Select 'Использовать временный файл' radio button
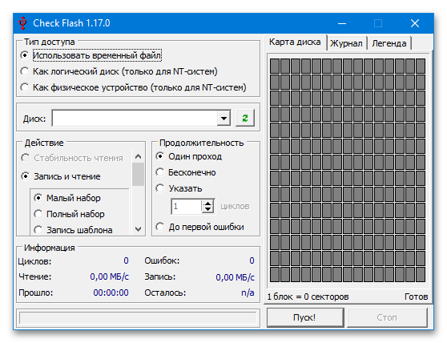Viewport: 447px width, 343px height. tap(25, 55)
